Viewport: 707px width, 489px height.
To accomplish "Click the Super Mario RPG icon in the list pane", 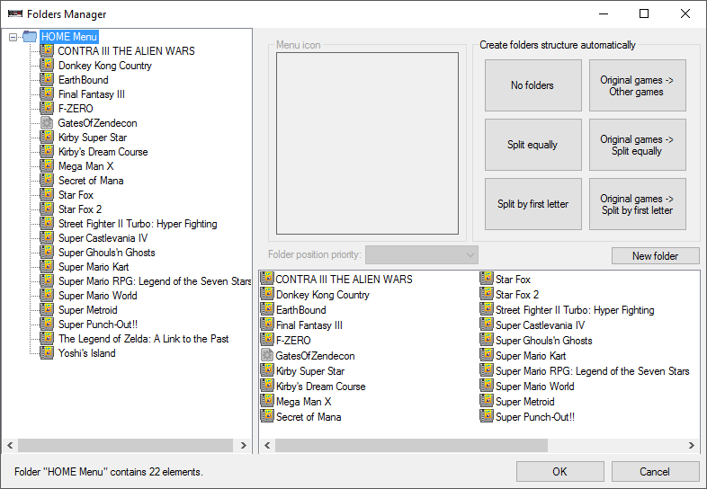I will 487,371.
